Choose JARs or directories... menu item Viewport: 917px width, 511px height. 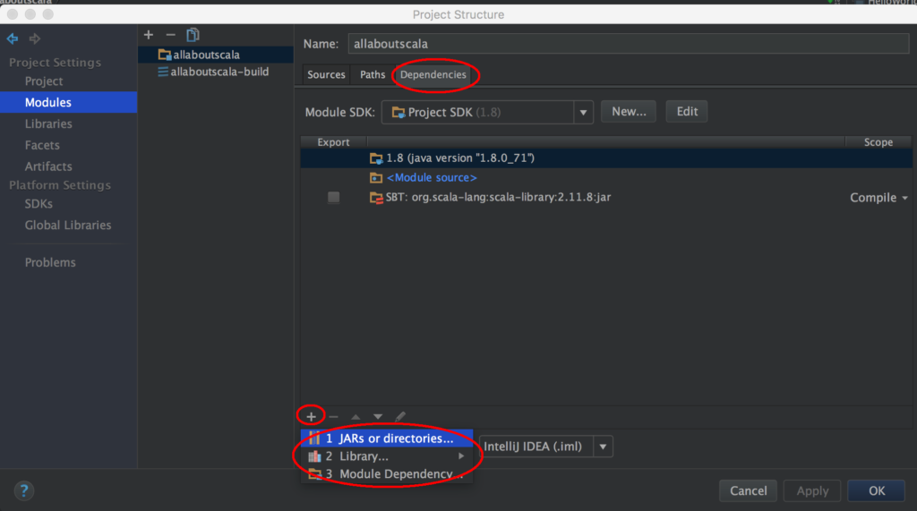pyautogui.click(x=387, y=439)
